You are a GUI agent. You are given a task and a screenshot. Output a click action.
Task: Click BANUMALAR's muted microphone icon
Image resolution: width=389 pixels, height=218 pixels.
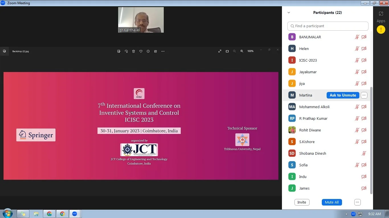[357, 37]
